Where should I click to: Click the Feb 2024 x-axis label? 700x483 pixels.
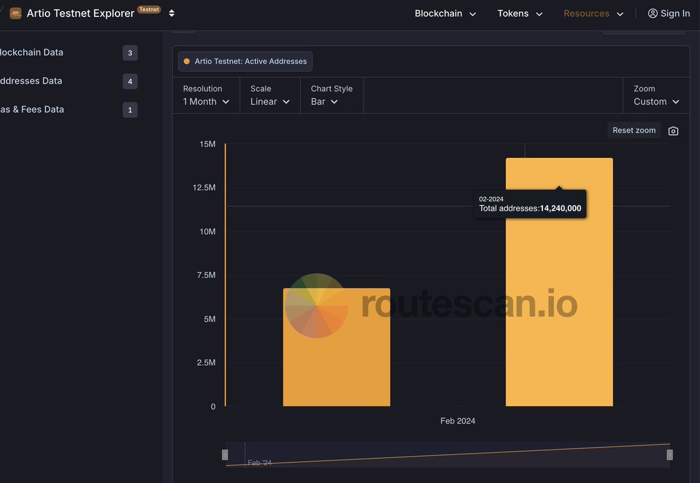(458, 421)
